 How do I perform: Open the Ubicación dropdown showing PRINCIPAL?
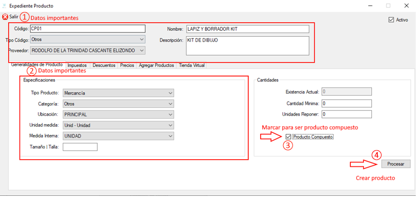coord(118,114)
